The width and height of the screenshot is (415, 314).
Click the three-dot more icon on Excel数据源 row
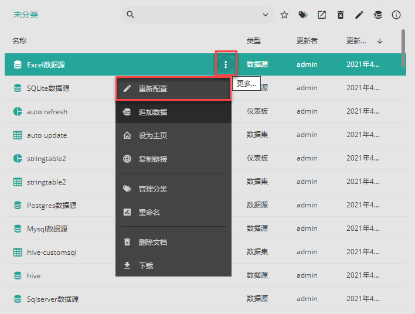click(226, 64)
